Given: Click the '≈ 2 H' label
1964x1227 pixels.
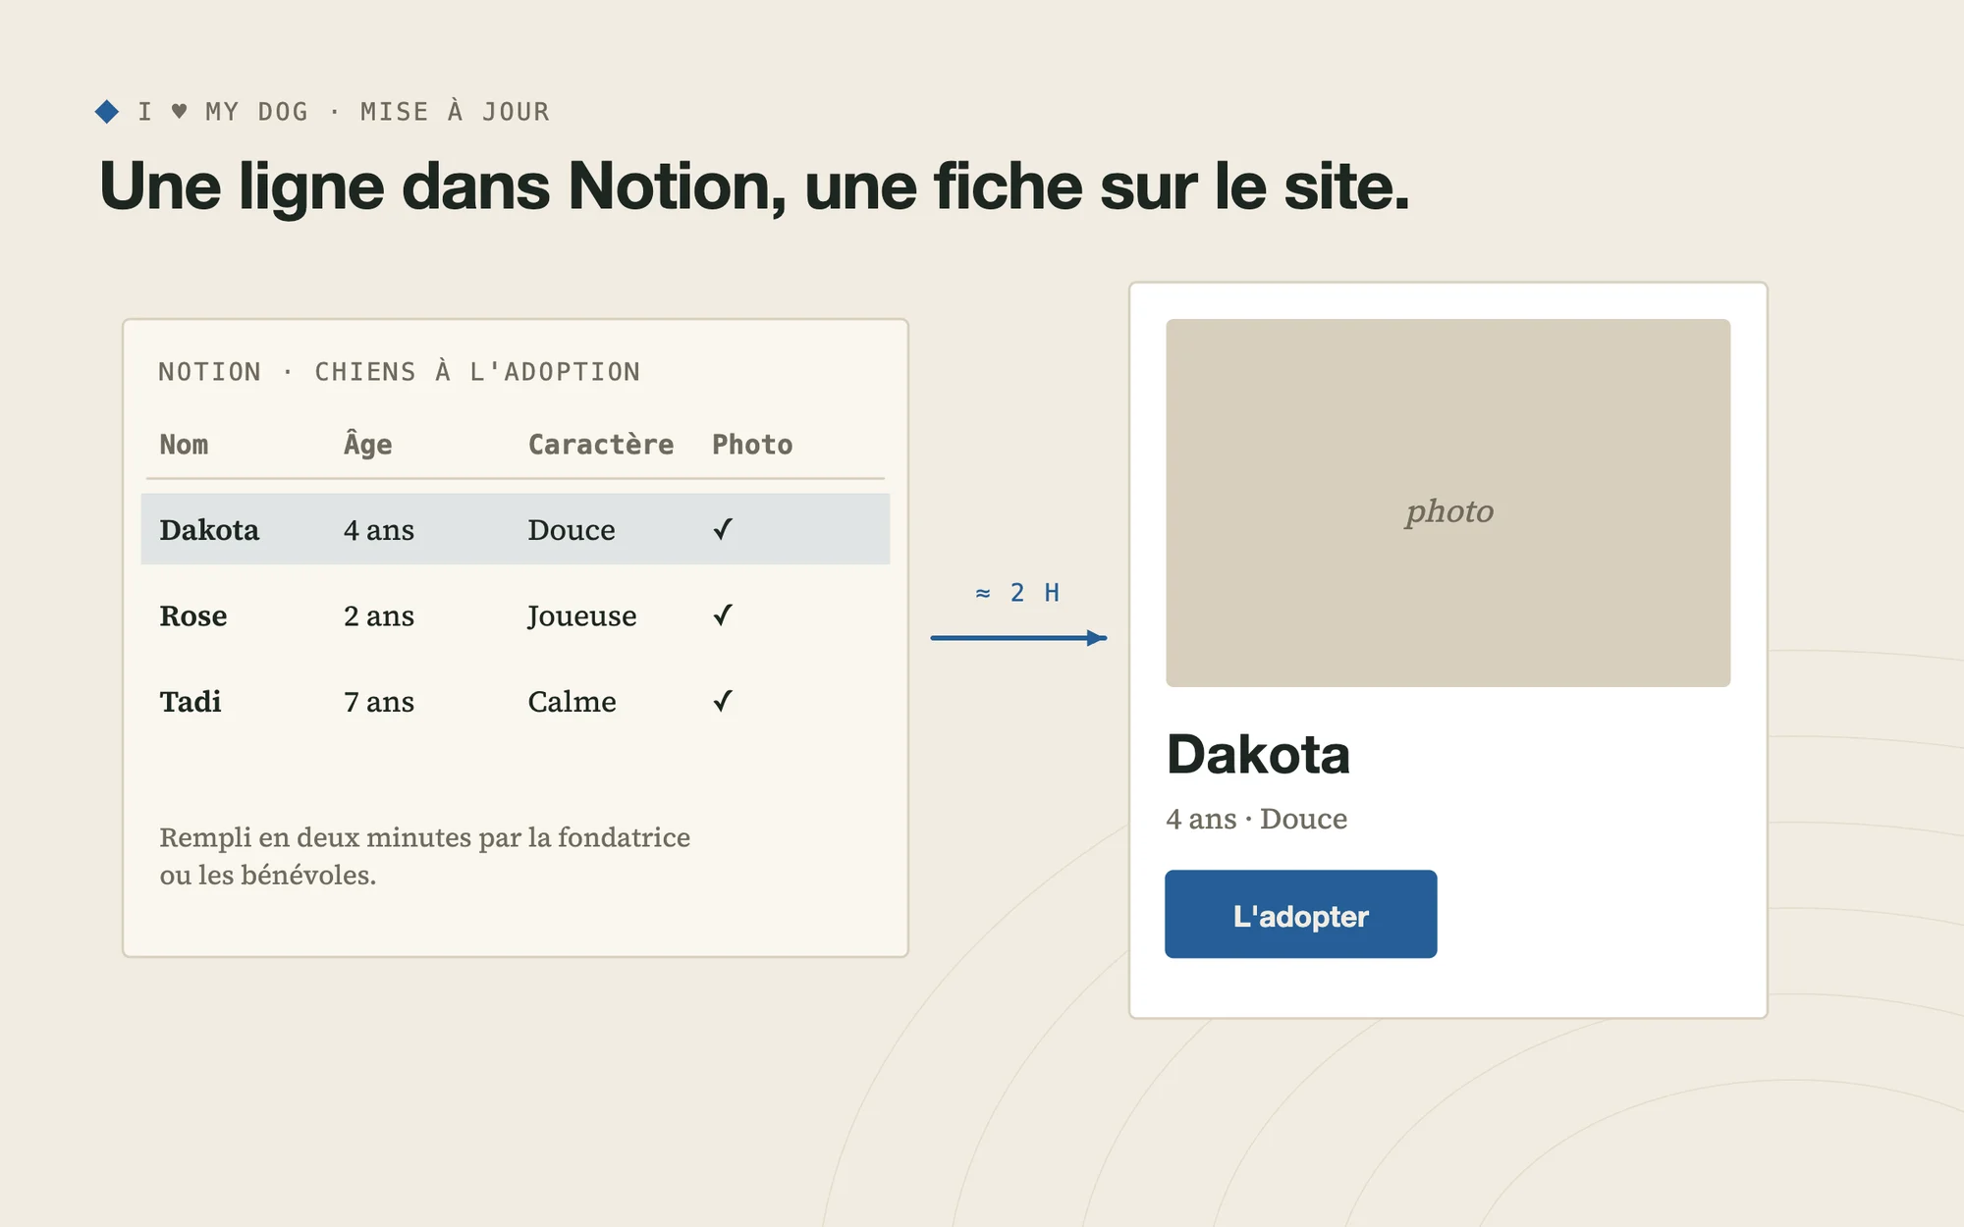Looking at the screenshot, I should pyautogui.click(x=1017, y=593).
